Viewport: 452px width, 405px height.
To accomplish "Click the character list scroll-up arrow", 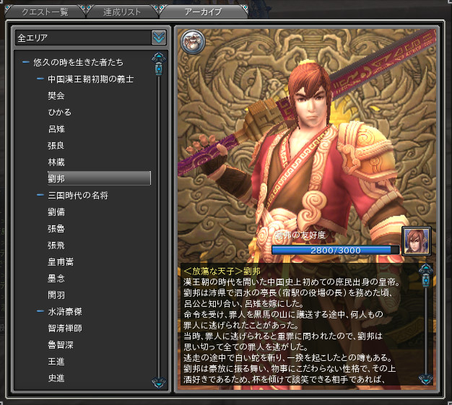I will pos(159,57).
